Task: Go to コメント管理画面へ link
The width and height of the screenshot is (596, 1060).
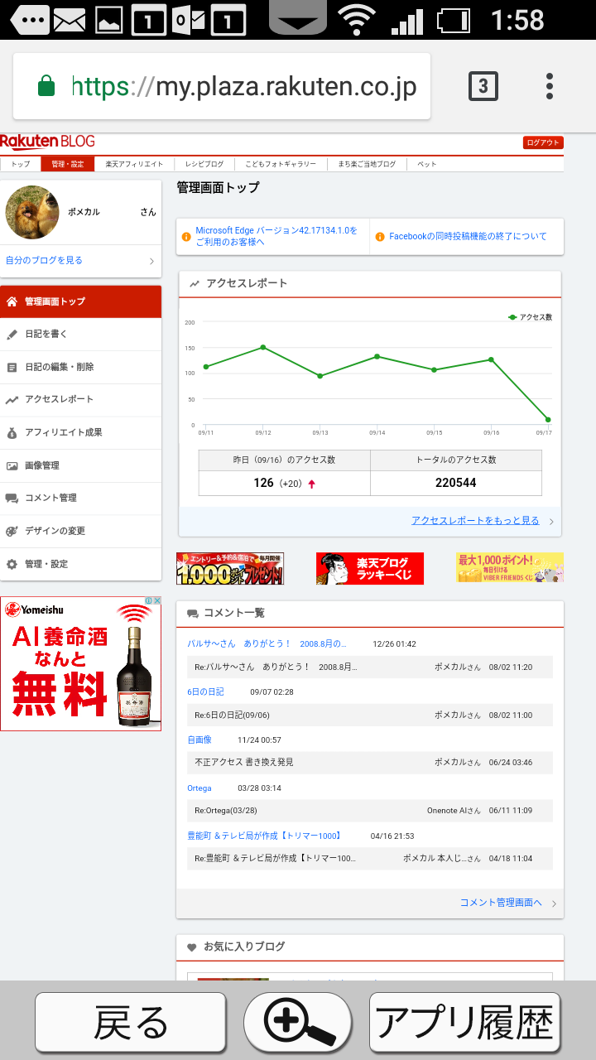Action: point(501,903)
